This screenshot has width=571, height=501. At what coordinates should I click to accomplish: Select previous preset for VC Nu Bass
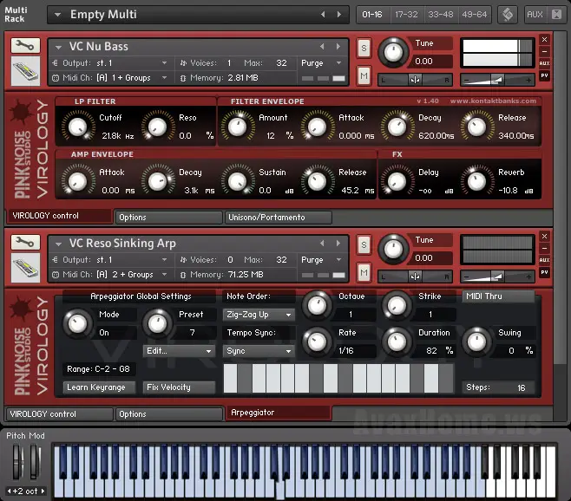(x=322, y=47)
